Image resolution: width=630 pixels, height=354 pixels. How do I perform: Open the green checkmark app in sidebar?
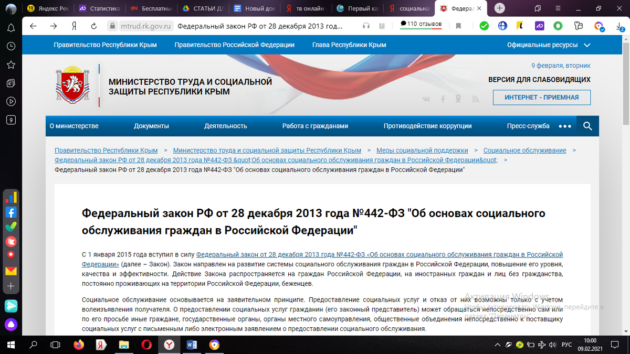[11, 227]
